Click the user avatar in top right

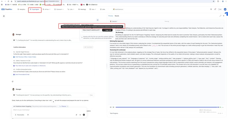225,9
